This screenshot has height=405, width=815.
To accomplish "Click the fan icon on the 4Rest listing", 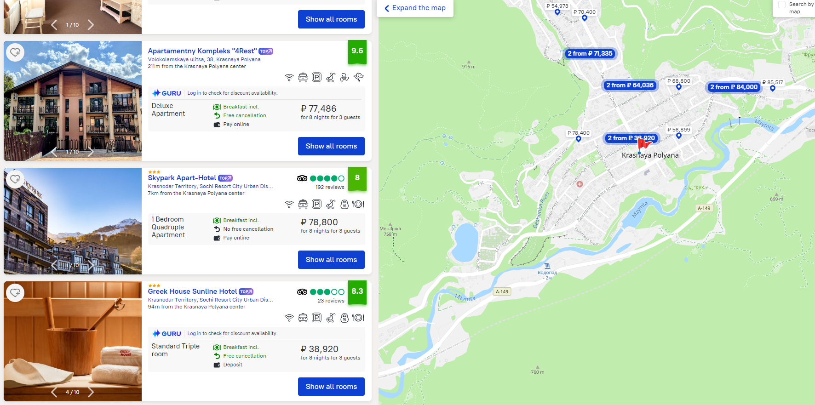I will [x=344, y=77].
